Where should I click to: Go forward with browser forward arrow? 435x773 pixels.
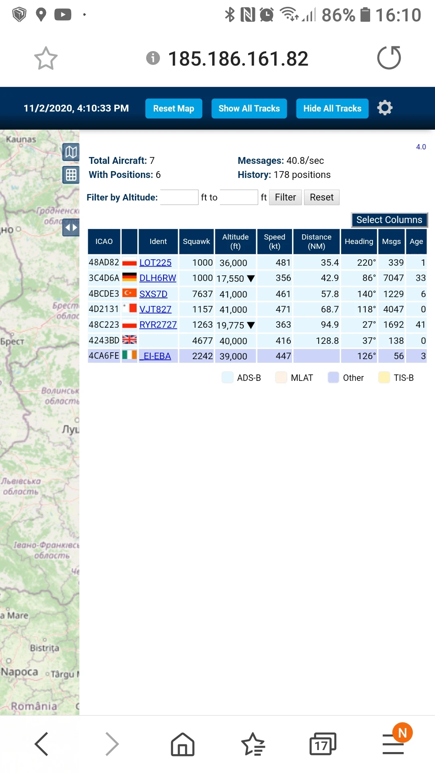(112, 744)
